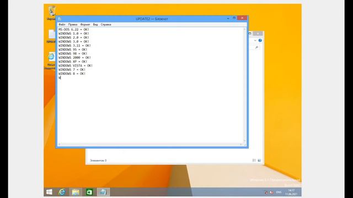Open File Explorer from the taskbar
The height and width of the screenshot is (198, 353).
pos(76,192)
